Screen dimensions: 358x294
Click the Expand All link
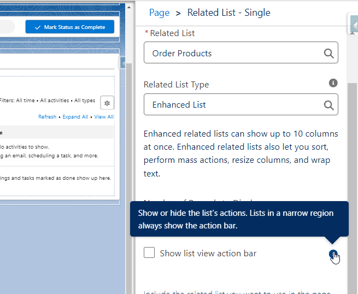point(75,117)
